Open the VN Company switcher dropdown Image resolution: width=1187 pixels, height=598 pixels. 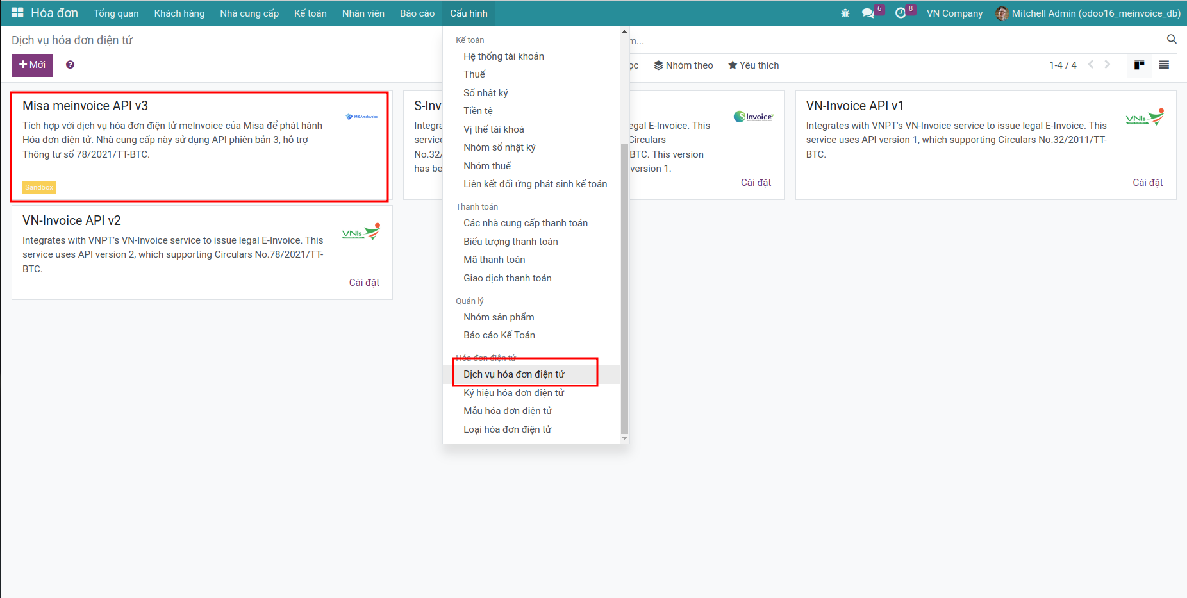point(954,13)
